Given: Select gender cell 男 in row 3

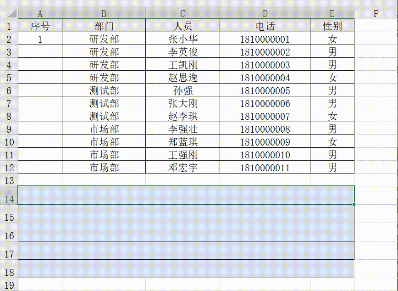Looking at the screenshot, I should [332, 51].
